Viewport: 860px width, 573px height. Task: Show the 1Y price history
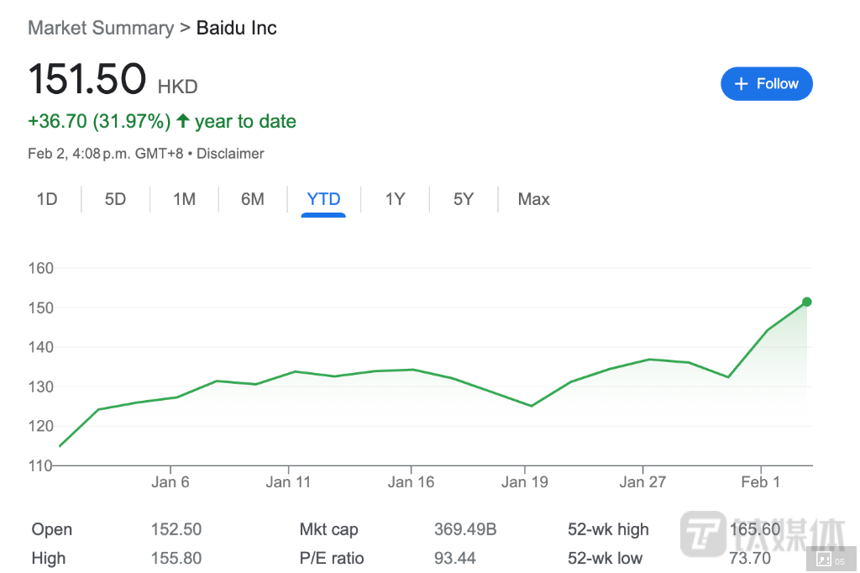click(395, 199)
